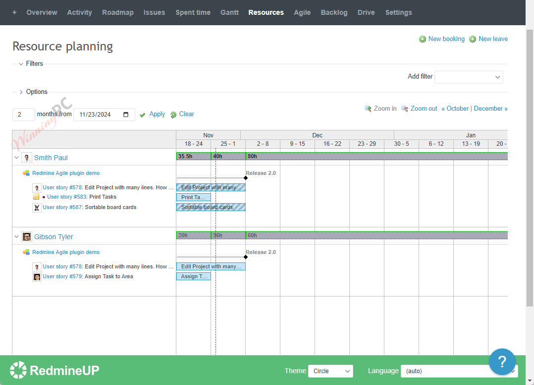Click Smith Paul's avatar icon
534x385 pixels.
(27, 158)
